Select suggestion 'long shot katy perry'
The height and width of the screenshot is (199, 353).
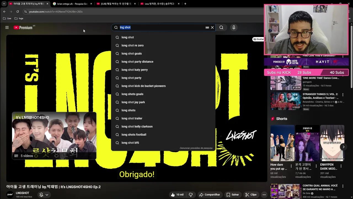coord(163,70)
